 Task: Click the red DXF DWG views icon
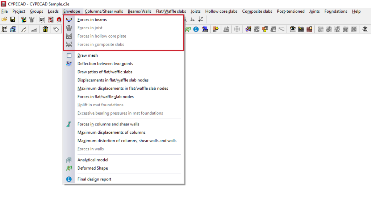(x=50, y=20)
